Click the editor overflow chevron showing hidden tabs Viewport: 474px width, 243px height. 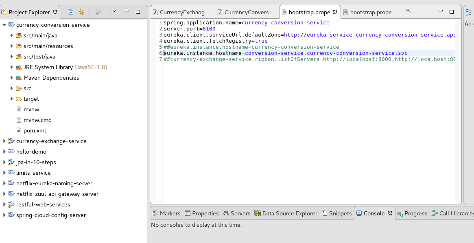click(408, 11)
